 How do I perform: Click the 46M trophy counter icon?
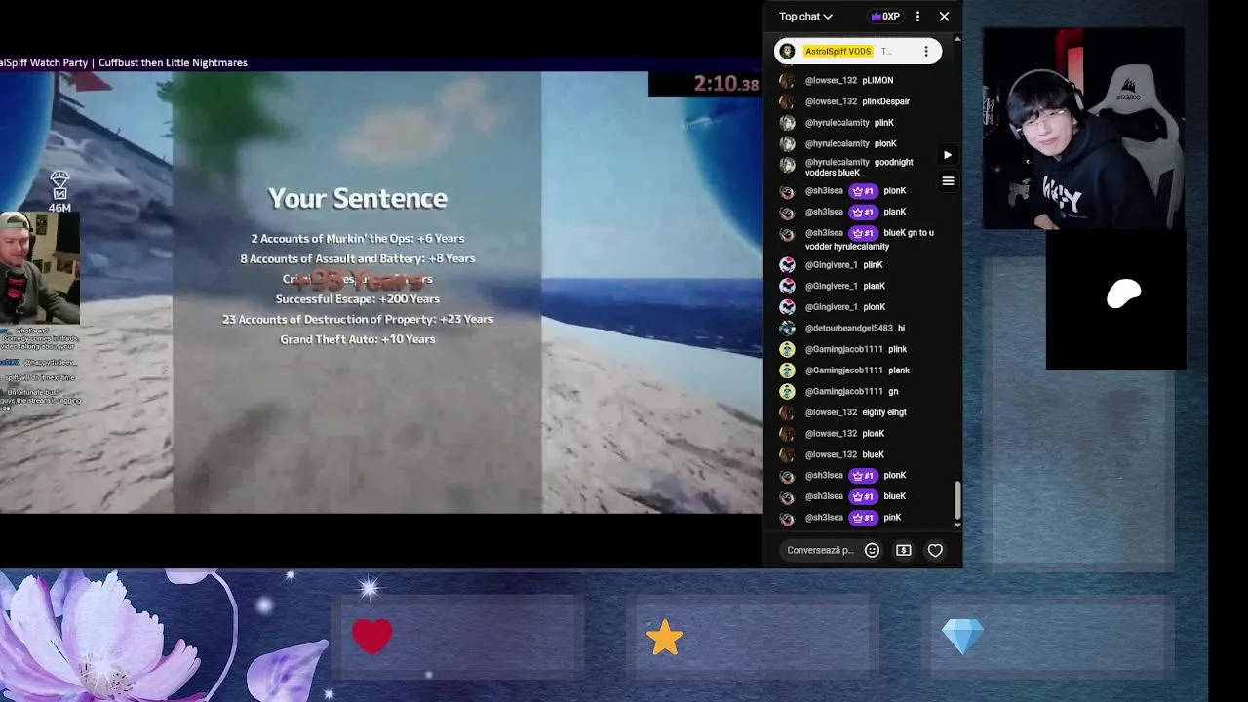(59, 192)
